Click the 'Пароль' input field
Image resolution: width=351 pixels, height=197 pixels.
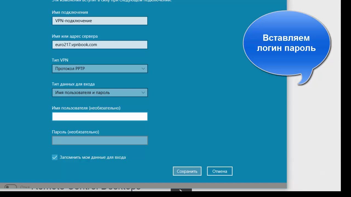pyautogui.click(x=100, y=140)
